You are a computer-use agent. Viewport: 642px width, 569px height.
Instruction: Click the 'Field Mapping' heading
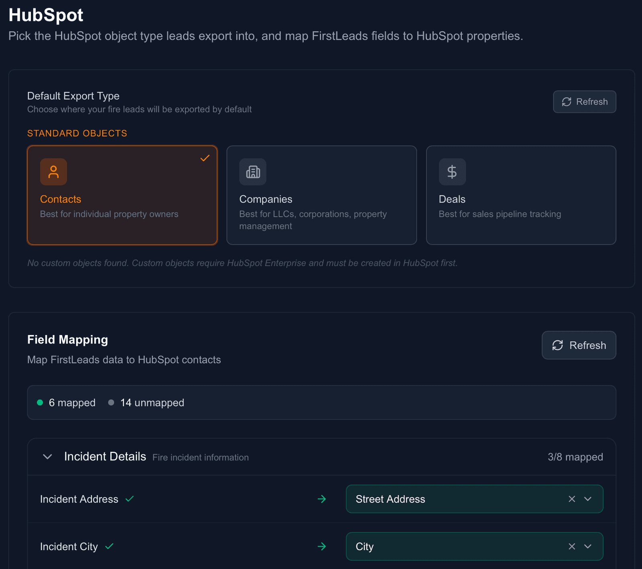pyautogui.click(x=67, y=340)
